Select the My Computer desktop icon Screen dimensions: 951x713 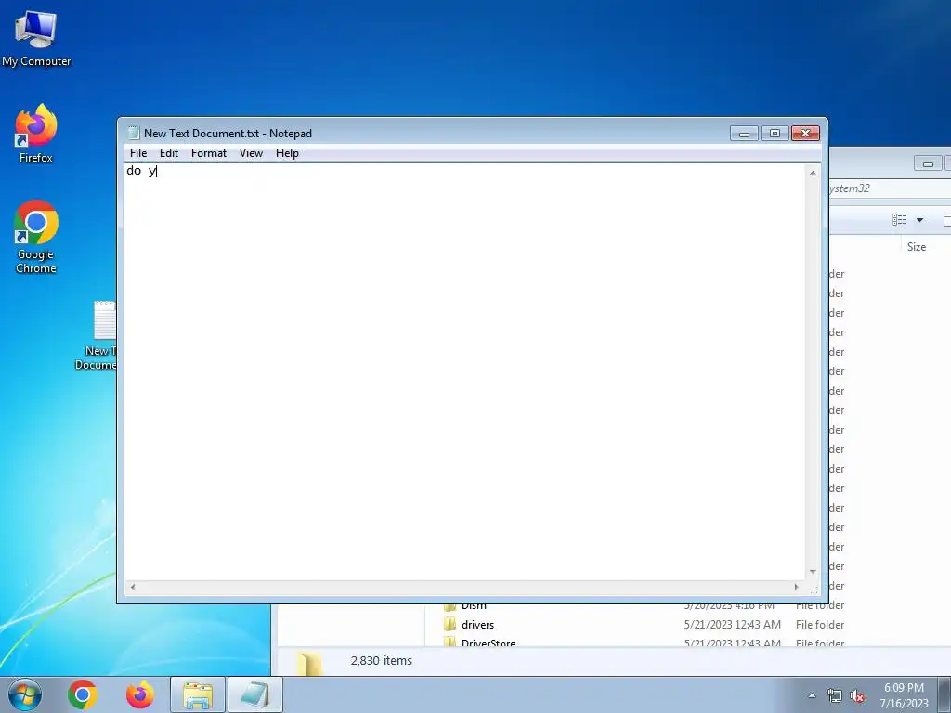coord(36,38)
